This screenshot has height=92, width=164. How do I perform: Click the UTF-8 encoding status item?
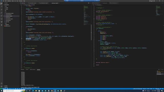[148, 89]
